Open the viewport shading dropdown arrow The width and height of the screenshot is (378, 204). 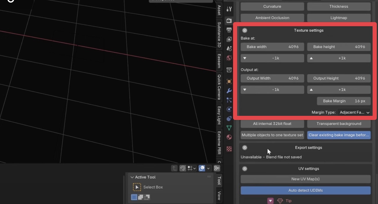coord(208,168)
